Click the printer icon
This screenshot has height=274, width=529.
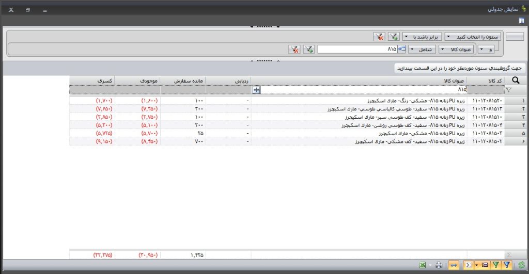(x=439, y=265)
